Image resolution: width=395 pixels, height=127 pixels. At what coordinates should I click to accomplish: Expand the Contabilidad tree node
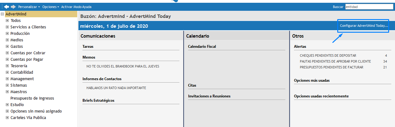(7, 72)
